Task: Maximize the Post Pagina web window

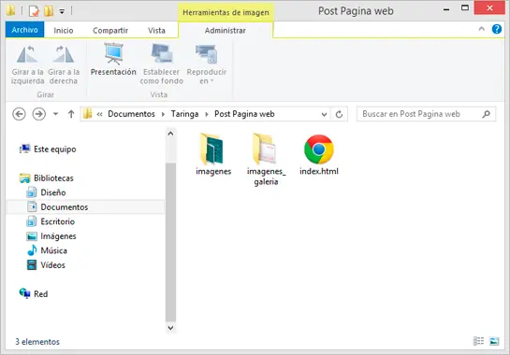Action: (465, 8)
